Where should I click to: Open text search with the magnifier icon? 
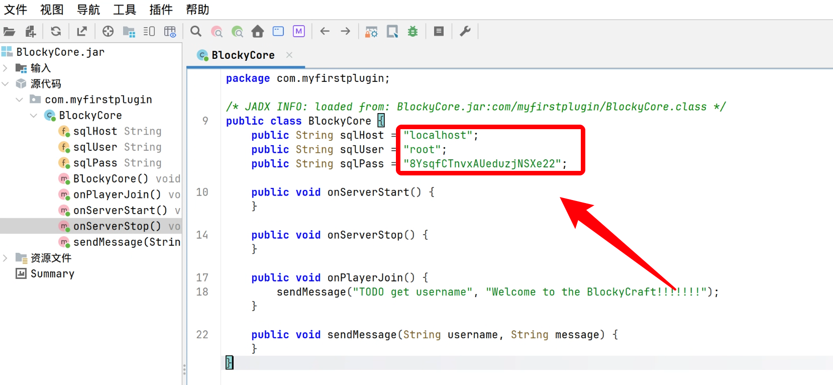pyautogui.click(x=196, y=32)
